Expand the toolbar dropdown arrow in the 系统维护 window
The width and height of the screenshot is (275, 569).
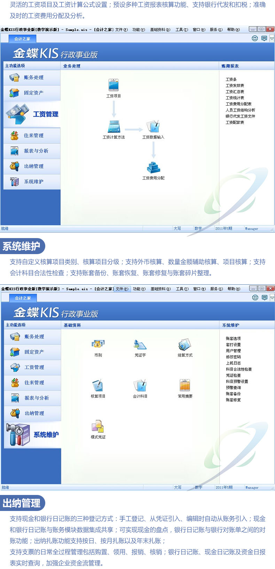[272, 298]
